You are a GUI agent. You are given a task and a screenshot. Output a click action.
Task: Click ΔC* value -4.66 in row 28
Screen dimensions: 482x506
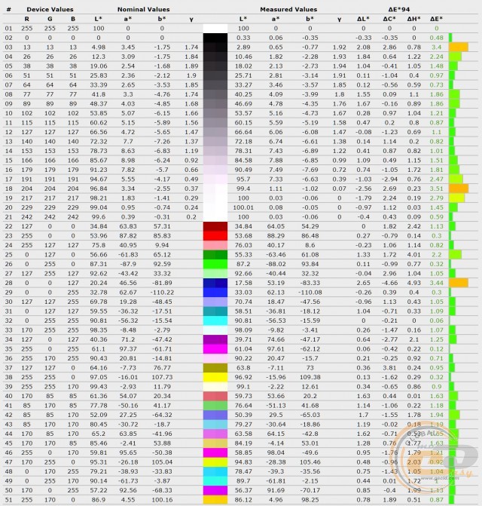click(389, 283)
